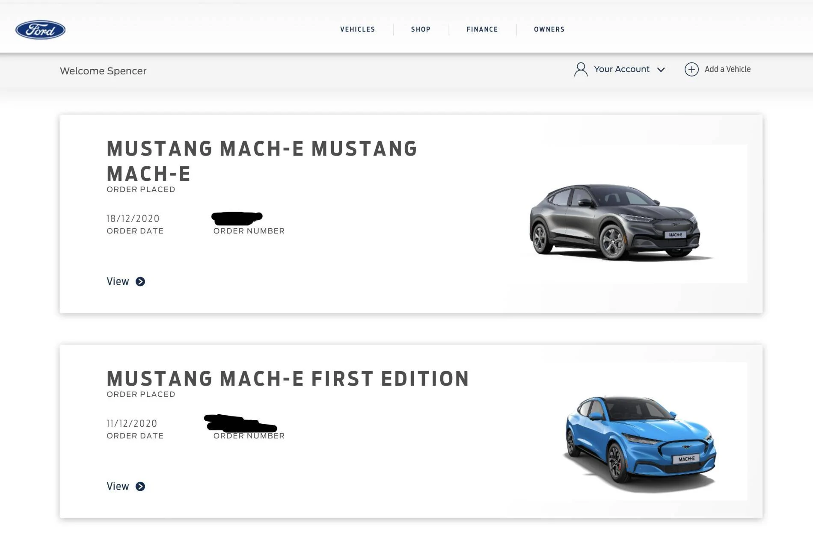Screen dimensions: 813x552
Task: Open Your Account text link
Action: 621,69
